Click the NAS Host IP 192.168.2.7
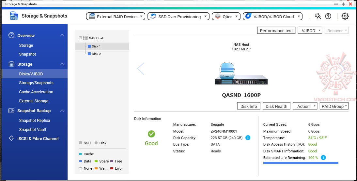The width and height of the screenshot is (357, 181). pos(241,49)
